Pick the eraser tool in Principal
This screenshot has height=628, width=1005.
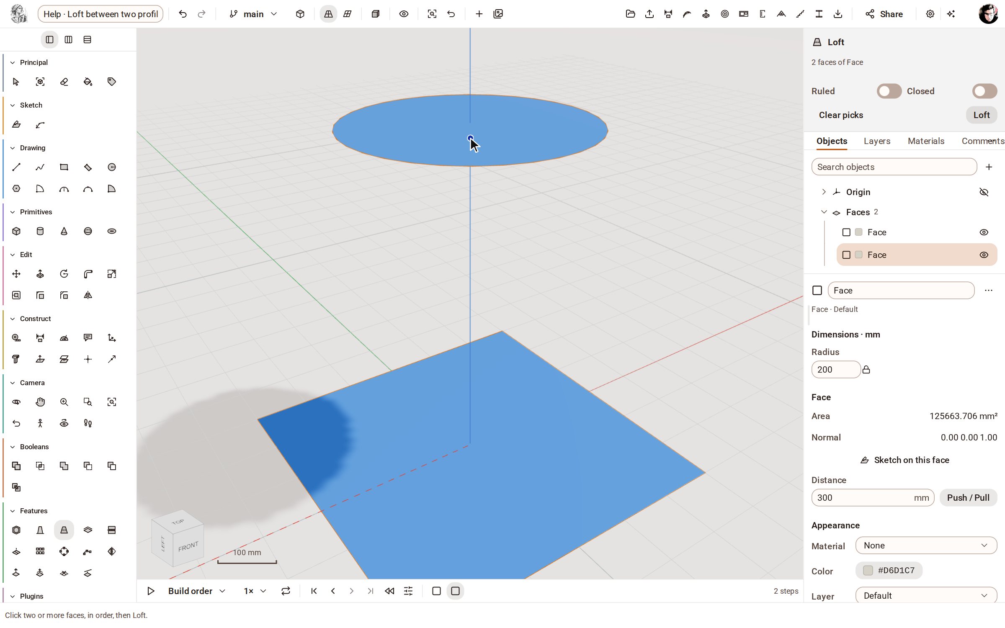click(64, 82)
